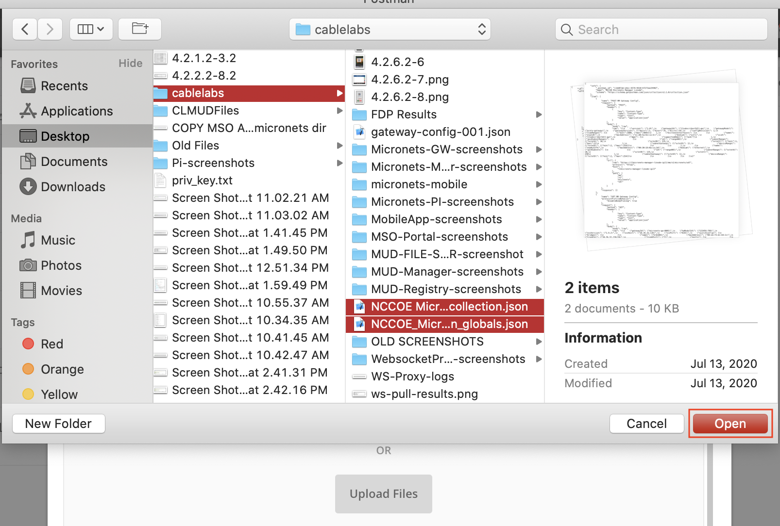Viewport: 780px width, 526px height.
Task: Select the 4.2.6.2-8.png file icon
Action: 359,97
